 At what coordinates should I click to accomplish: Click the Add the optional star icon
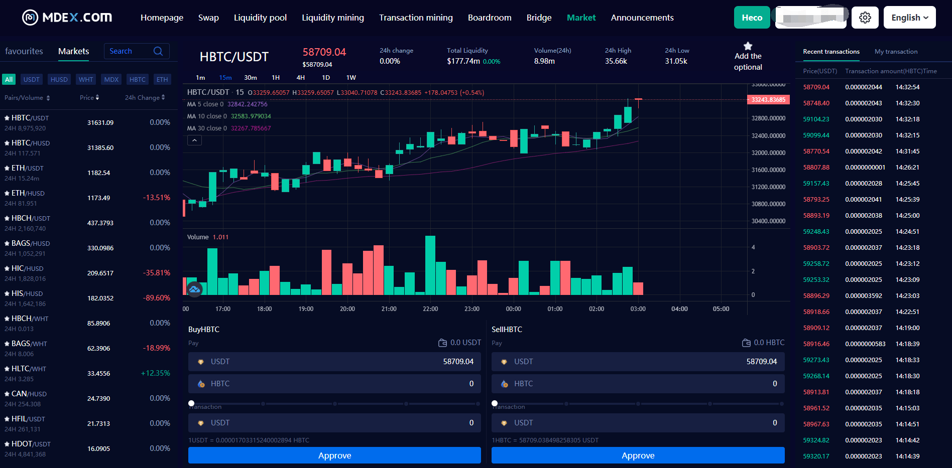coord(748,46)
